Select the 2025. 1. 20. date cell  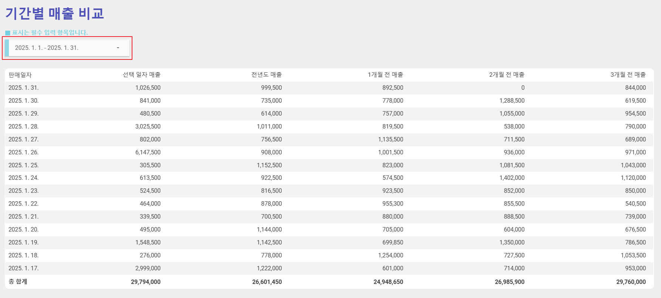[x=24, y=230]
